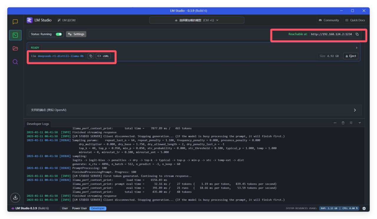Open app settings gear in status bar
Viewport: 377px width, 219px height.
pos(364,208)
